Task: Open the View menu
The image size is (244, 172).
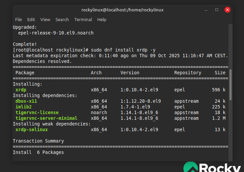Action: 45,20
